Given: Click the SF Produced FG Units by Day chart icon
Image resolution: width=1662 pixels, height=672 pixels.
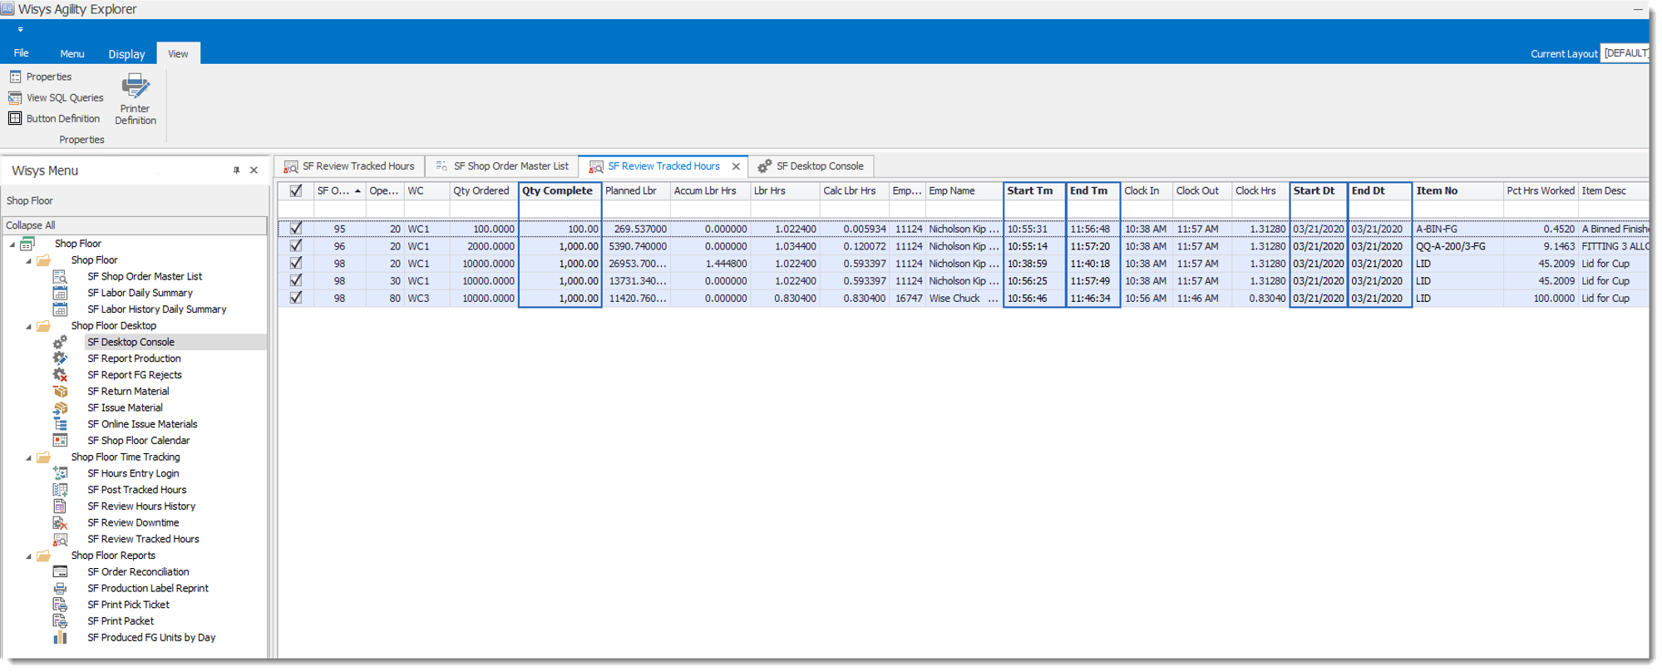Looking at the screenshot, I should point(60,637).
